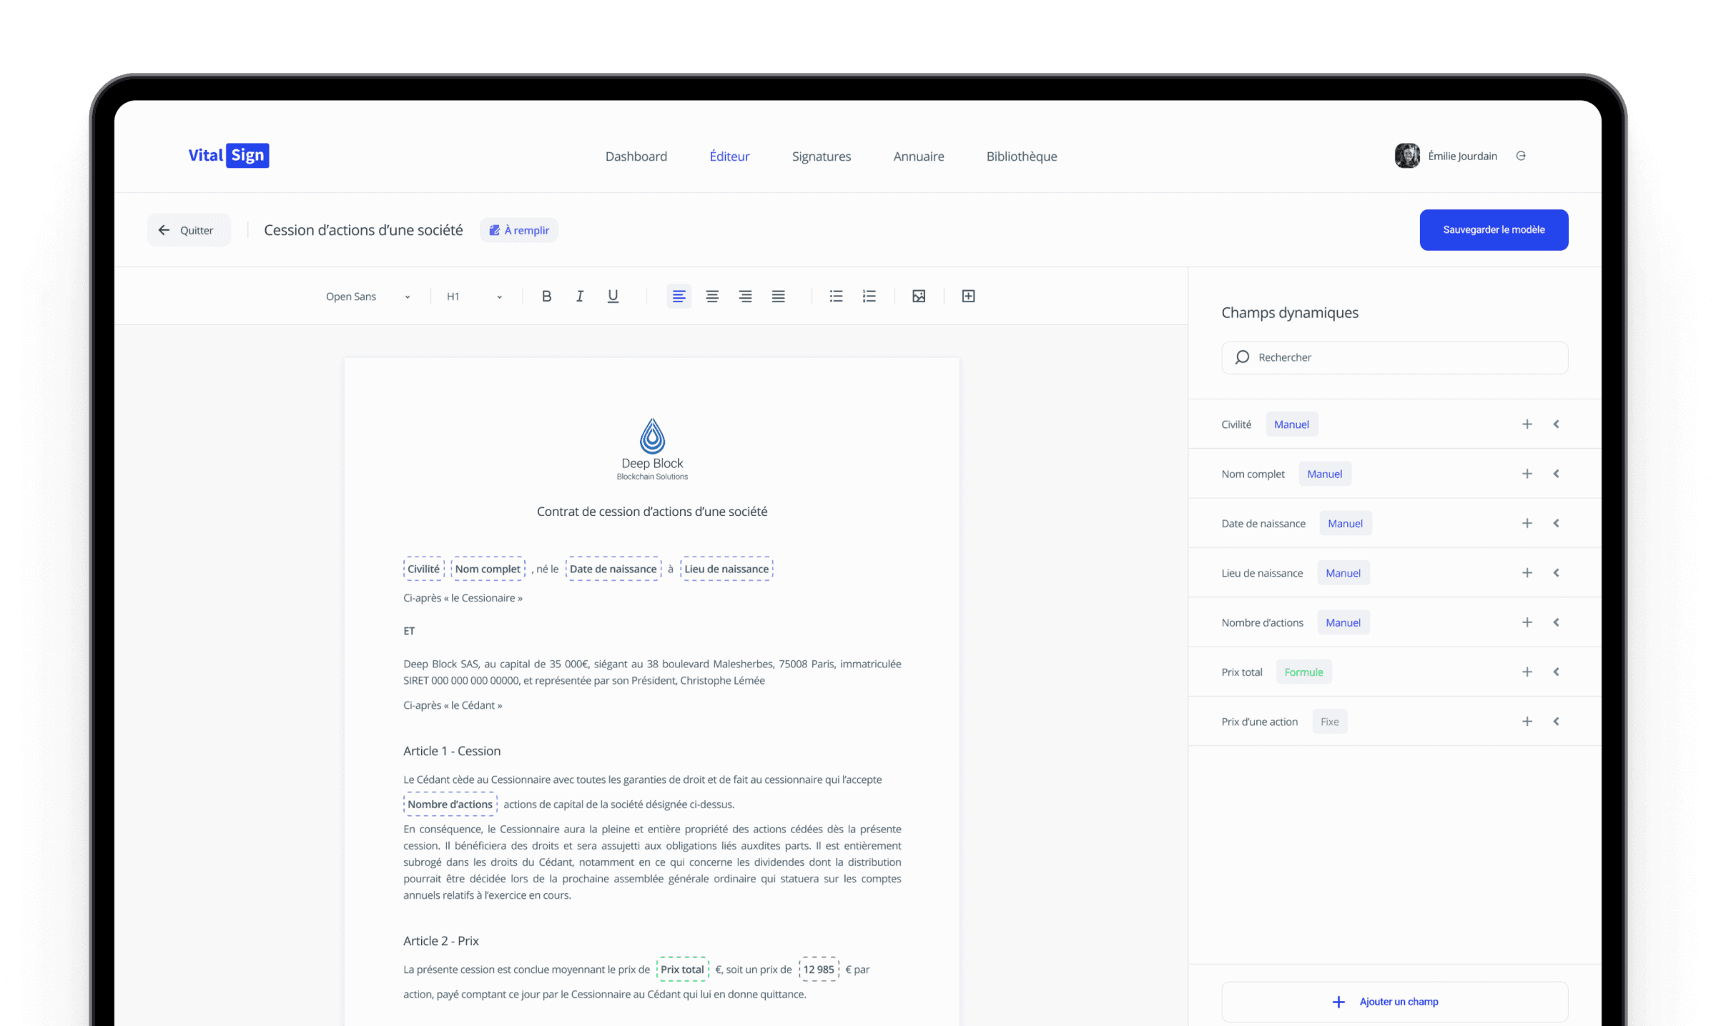Click Ajouter un champ button

[1394, 1002]
